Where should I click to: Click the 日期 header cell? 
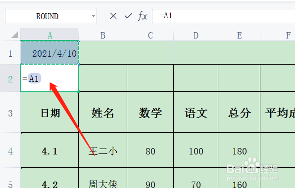(49, 113)
